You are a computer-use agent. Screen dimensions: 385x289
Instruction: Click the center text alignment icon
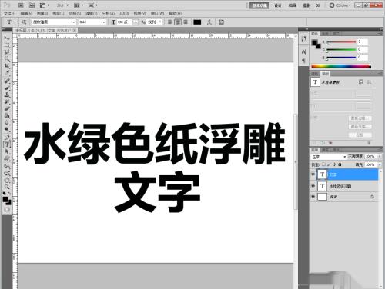(178, 22)
